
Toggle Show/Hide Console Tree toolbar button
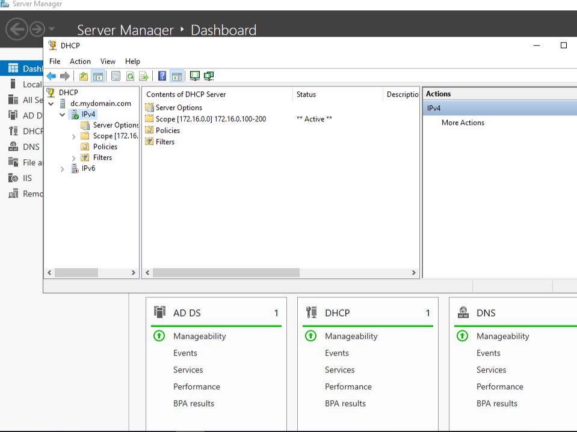98,76
